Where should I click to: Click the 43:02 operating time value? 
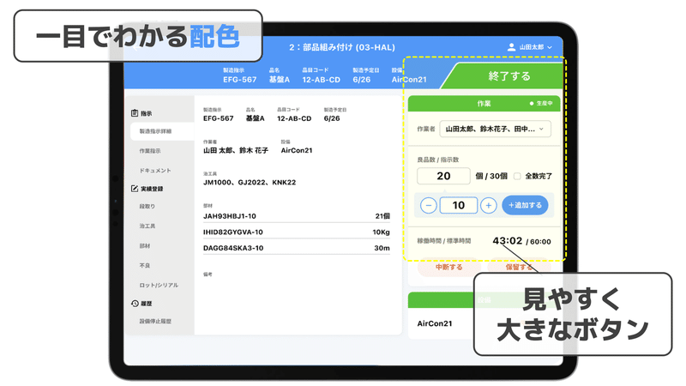[x=508, y=241]
